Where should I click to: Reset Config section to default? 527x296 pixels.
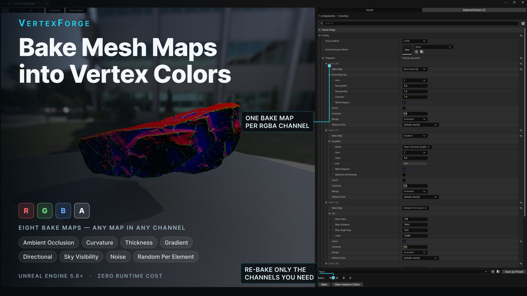(521, 36)
